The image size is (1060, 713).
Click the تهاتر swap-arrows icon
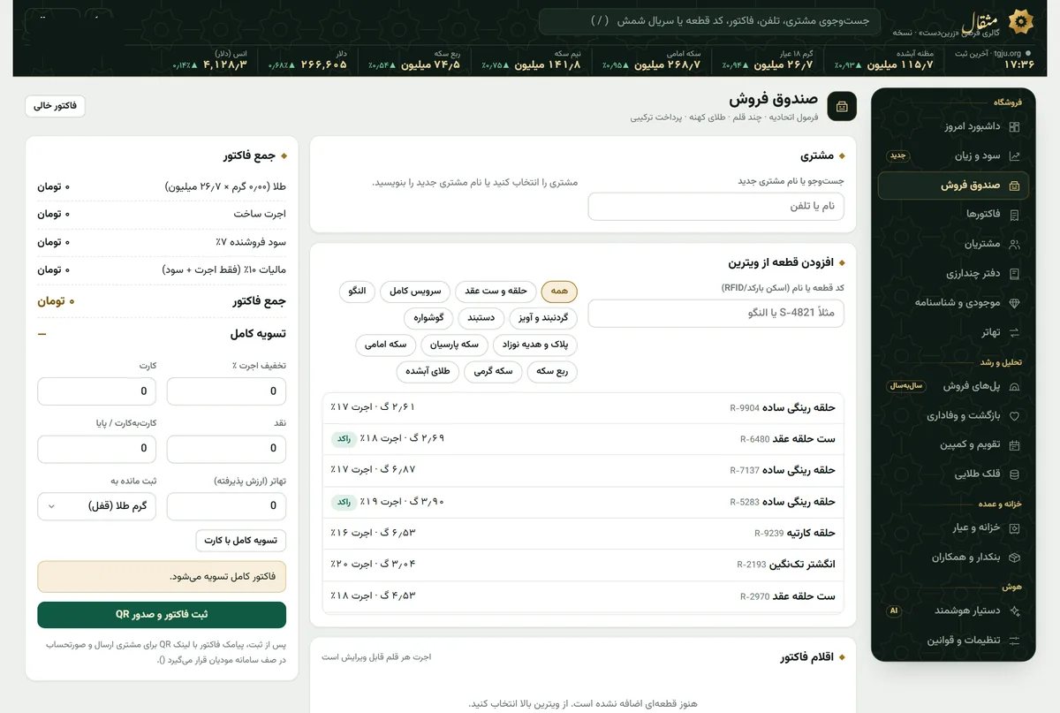[x=1014, y=332]
